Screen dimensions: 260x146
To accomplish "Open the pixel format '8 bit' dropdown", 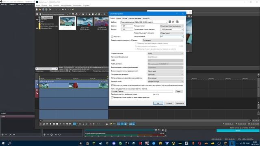I will click(165, 54).
